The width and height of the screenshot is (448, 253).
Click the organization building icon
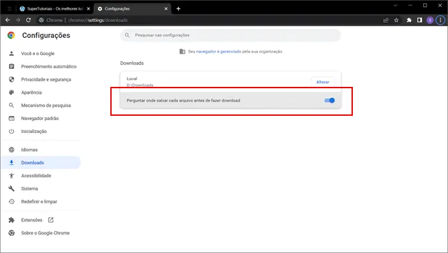coord(182,52)
